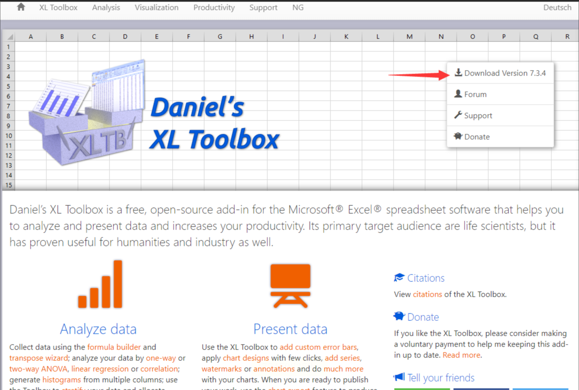Image resolution: width=579 pixels, height=390 pixels.
Task: Follow the much more link
Action: pyautogui.click(x=343, y=369)
